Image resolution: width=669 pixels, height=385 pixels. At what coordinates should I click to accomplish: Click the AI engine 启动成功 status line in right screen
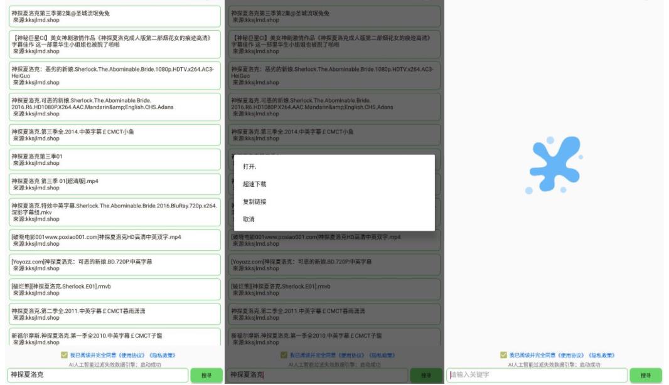(554, 364)
